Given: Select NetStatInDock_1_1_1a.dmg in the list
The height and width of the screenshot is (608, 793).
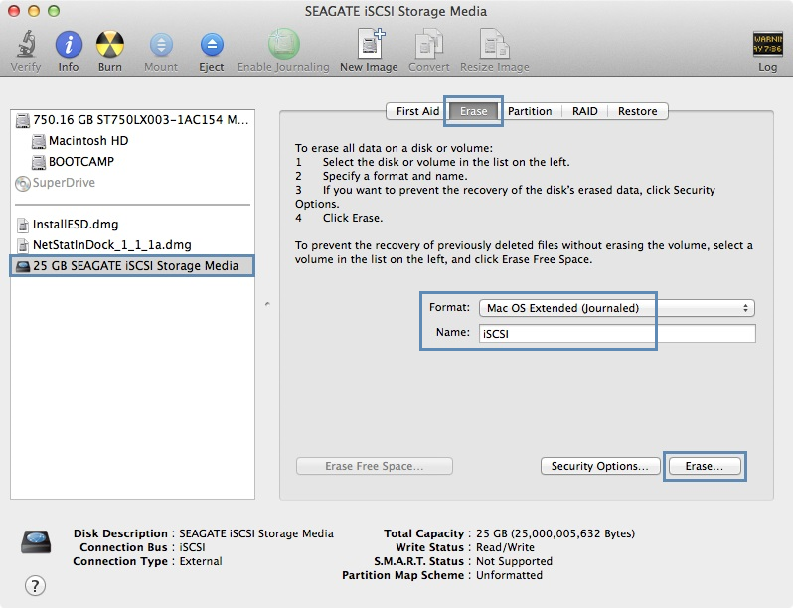Looking at the screenshot, I should (132, 245).
